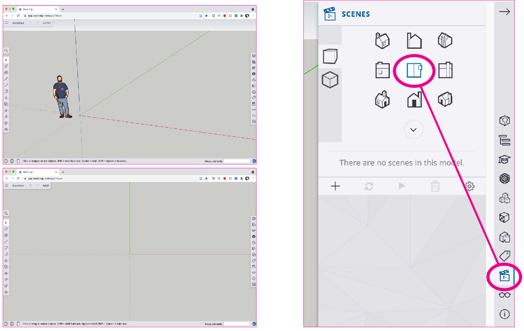Select the highlighted Scenes clapperboard sidebar tab
The width and height of the screenshot is (524, 331).
504,276
